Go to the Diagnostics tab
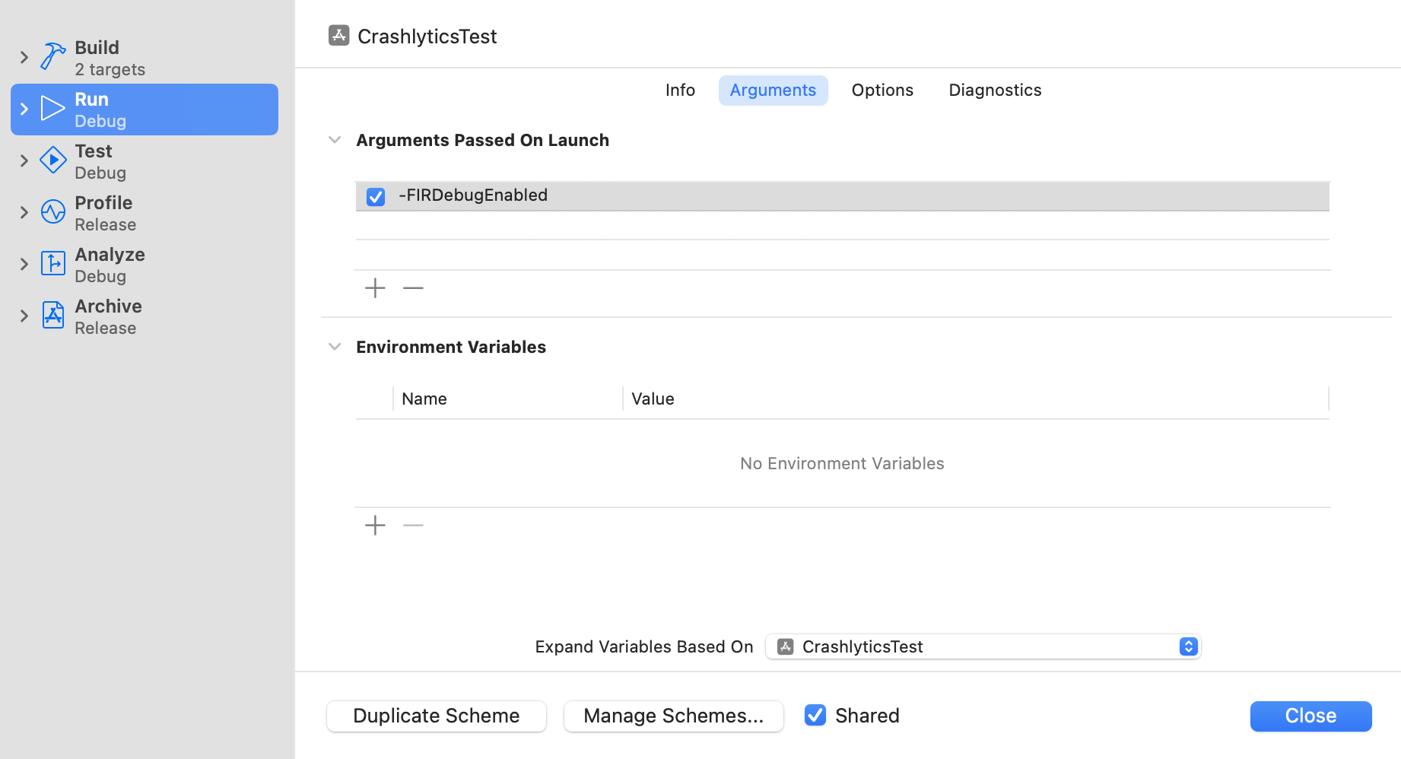 pos(995,91)
